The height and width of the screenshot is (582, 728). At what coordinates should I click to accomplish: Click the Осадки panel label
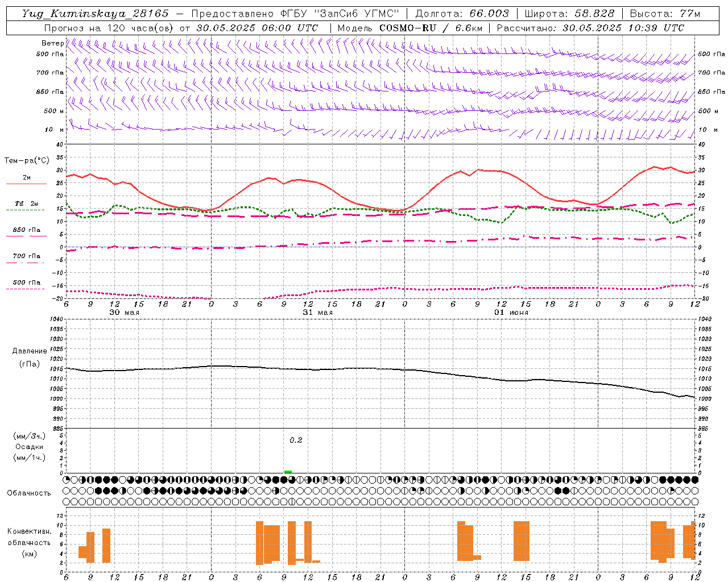tap(30, 447)
